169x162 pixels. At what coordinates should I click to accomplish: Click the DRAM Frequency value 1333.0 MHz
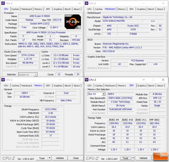[51, 109]
